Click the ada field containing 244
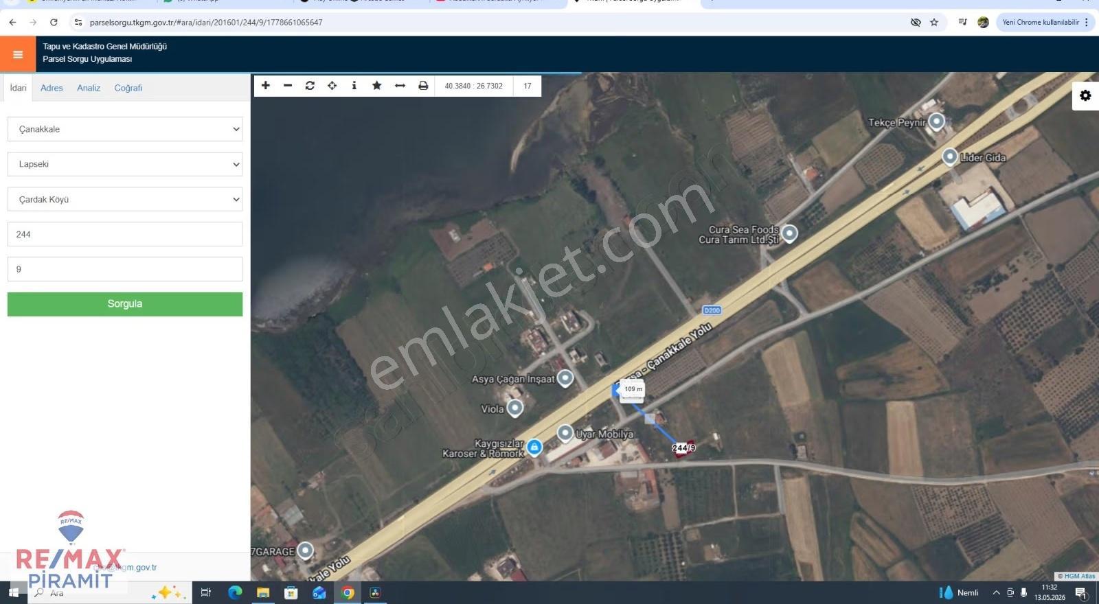 point(125,234)
